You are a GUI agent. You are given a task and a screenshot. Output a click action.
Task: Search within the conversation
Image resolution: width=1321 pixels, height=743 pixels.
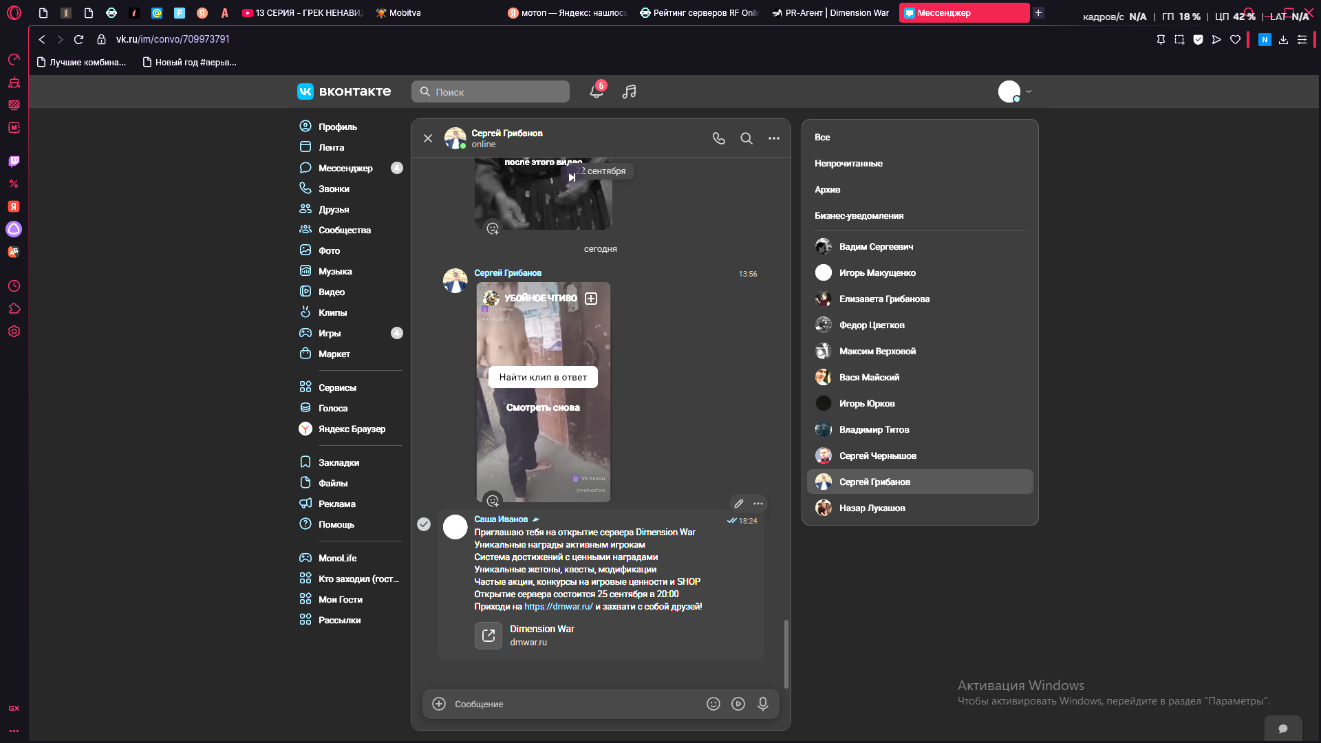(x=747, y=138)
